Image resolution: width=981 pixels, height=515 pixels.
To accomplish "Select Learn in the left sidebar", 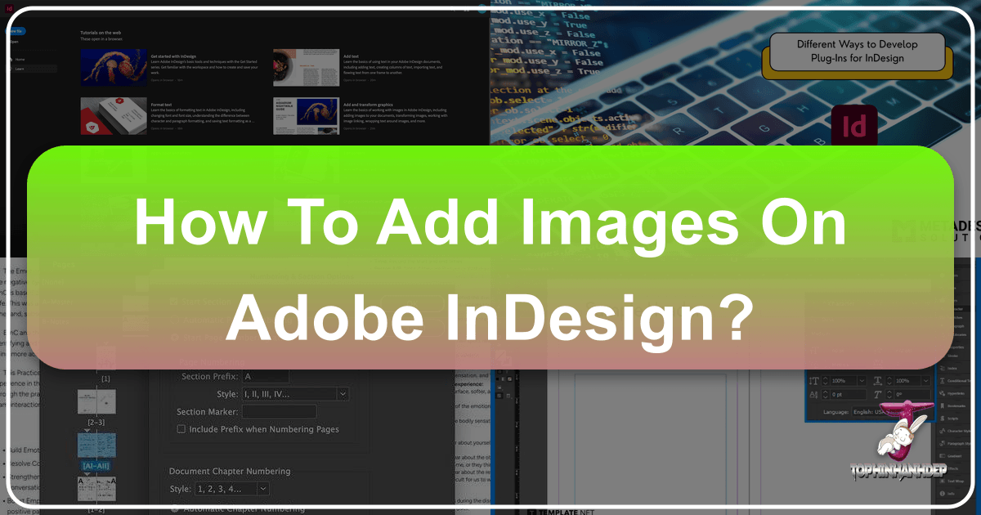I will [20, 69].
